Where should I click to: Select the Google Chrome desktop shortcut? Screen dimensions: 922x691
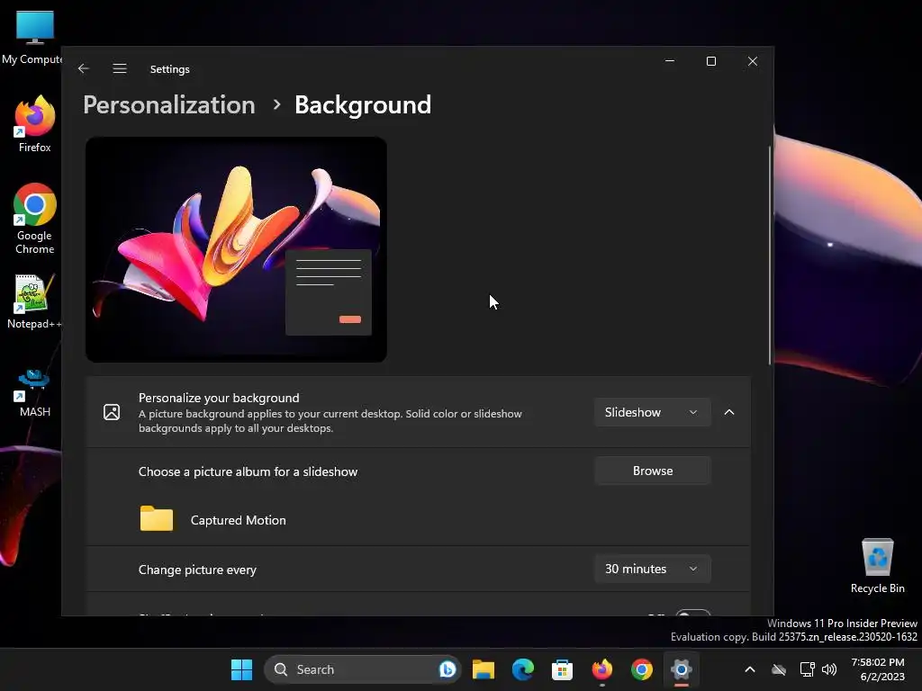click(35, 220)
